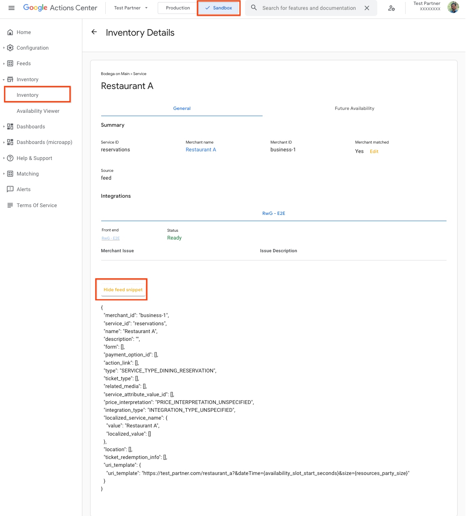
Task: Open the navigation hamburger menu
Action: pos(11,7)
